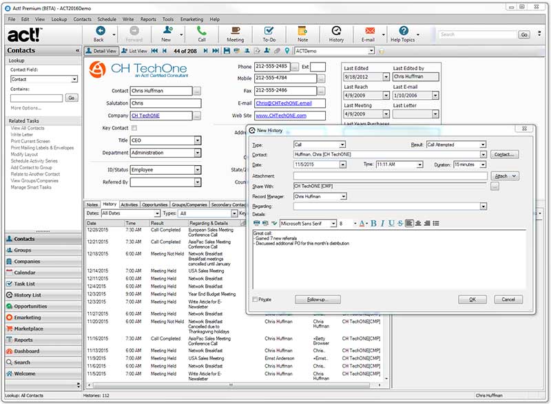The height and width of the screenshot is (404, 551).
Task: Open the font color picker
Action: coord(363,223)
